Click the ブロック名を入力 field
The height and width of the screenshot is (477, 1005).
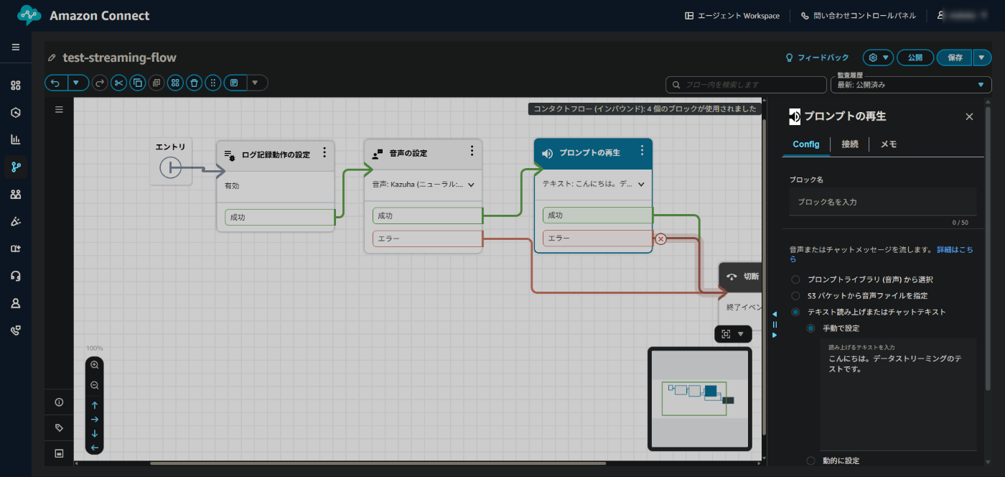click(x=883, y=202)
